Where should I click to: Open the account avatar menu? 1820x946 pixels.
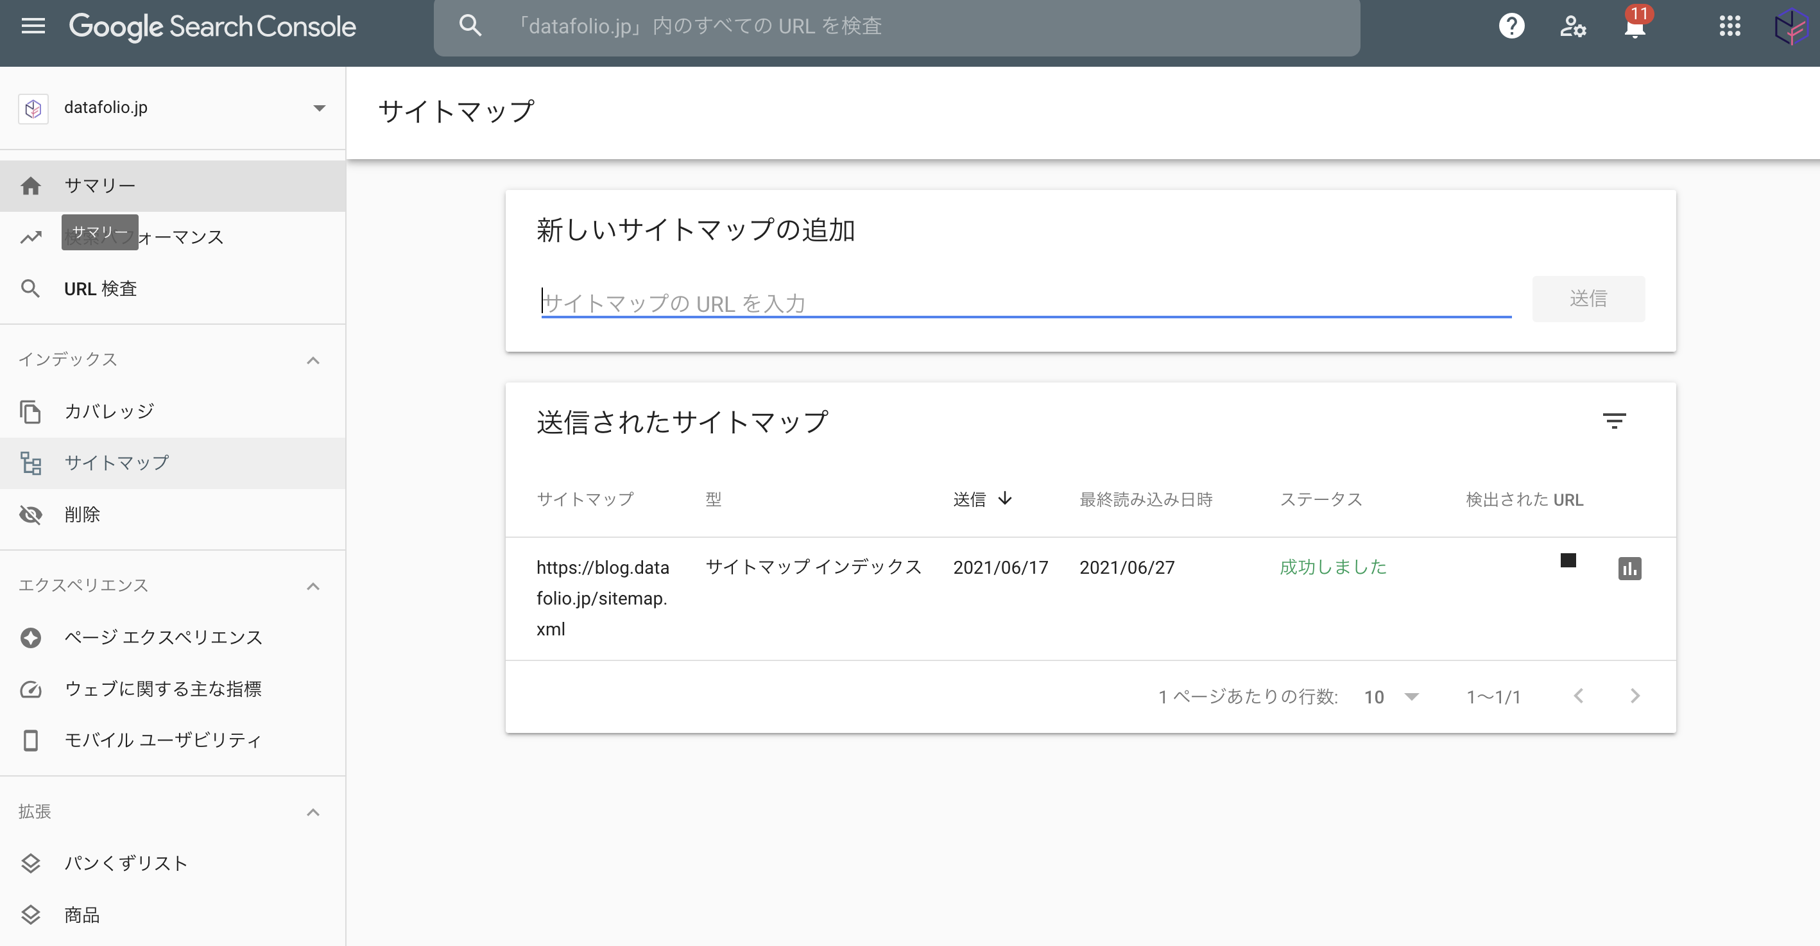click(x=1792, y=27)
